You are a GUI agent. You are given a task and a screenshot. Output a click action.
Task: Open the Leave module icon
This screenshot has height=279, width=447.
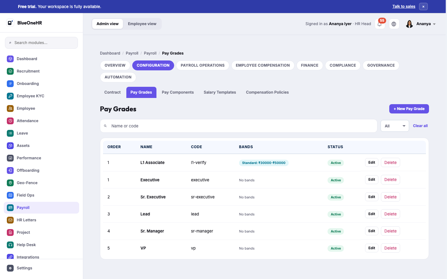(10, 133)
